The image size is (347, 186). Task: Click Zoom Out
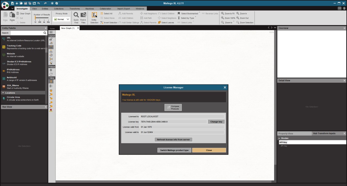[x=242, y=18]
